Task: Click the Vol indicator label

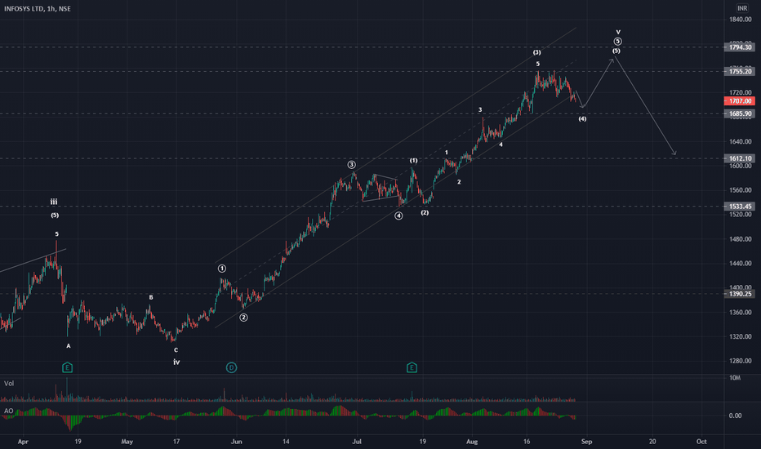Action: tap(9, 384)
